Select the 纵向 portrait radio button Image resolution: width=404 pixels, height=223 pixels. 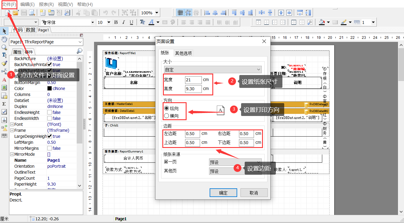click(167, 108)
